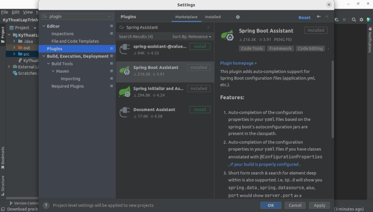Click the settings search field containing plugin
373x212 pixels.
click(77, 16)
